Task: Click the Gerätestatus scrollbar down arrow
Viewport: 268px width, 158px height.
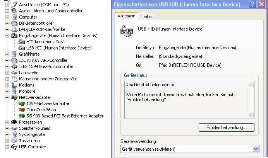Action: [251, 115]
